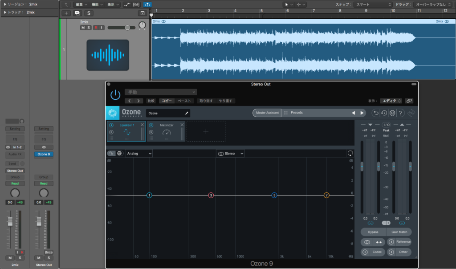Select EQ band node 3
456x269 pixels.
[x=211, y=196]
